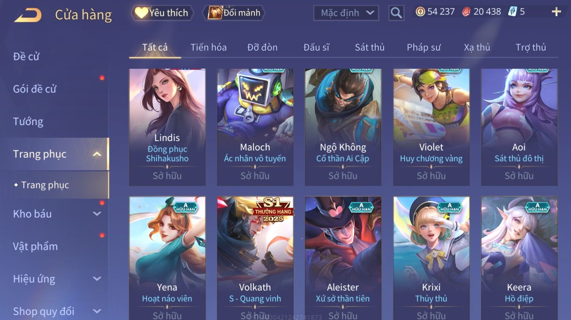Tap the gold coin balance icon
This screenshot has height=320, width=571.
pos(420,12)
